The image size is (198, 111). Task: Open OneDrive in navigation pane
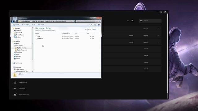pyautogui.click(x=19, y=37)
